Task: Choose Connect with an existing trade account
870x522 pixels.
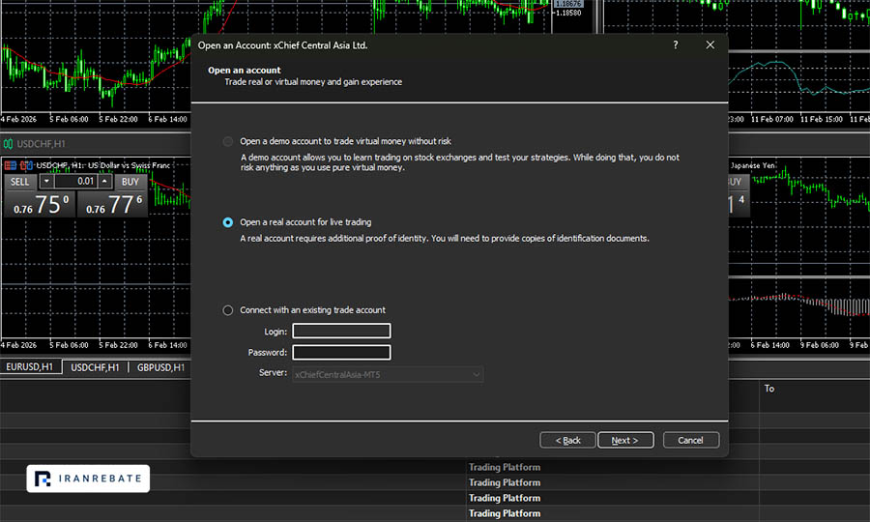Action: coord(227,310)
